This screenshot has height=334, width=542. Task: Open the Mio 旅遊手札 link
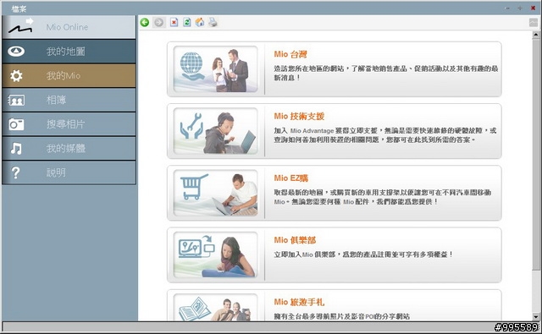point(299,302)
